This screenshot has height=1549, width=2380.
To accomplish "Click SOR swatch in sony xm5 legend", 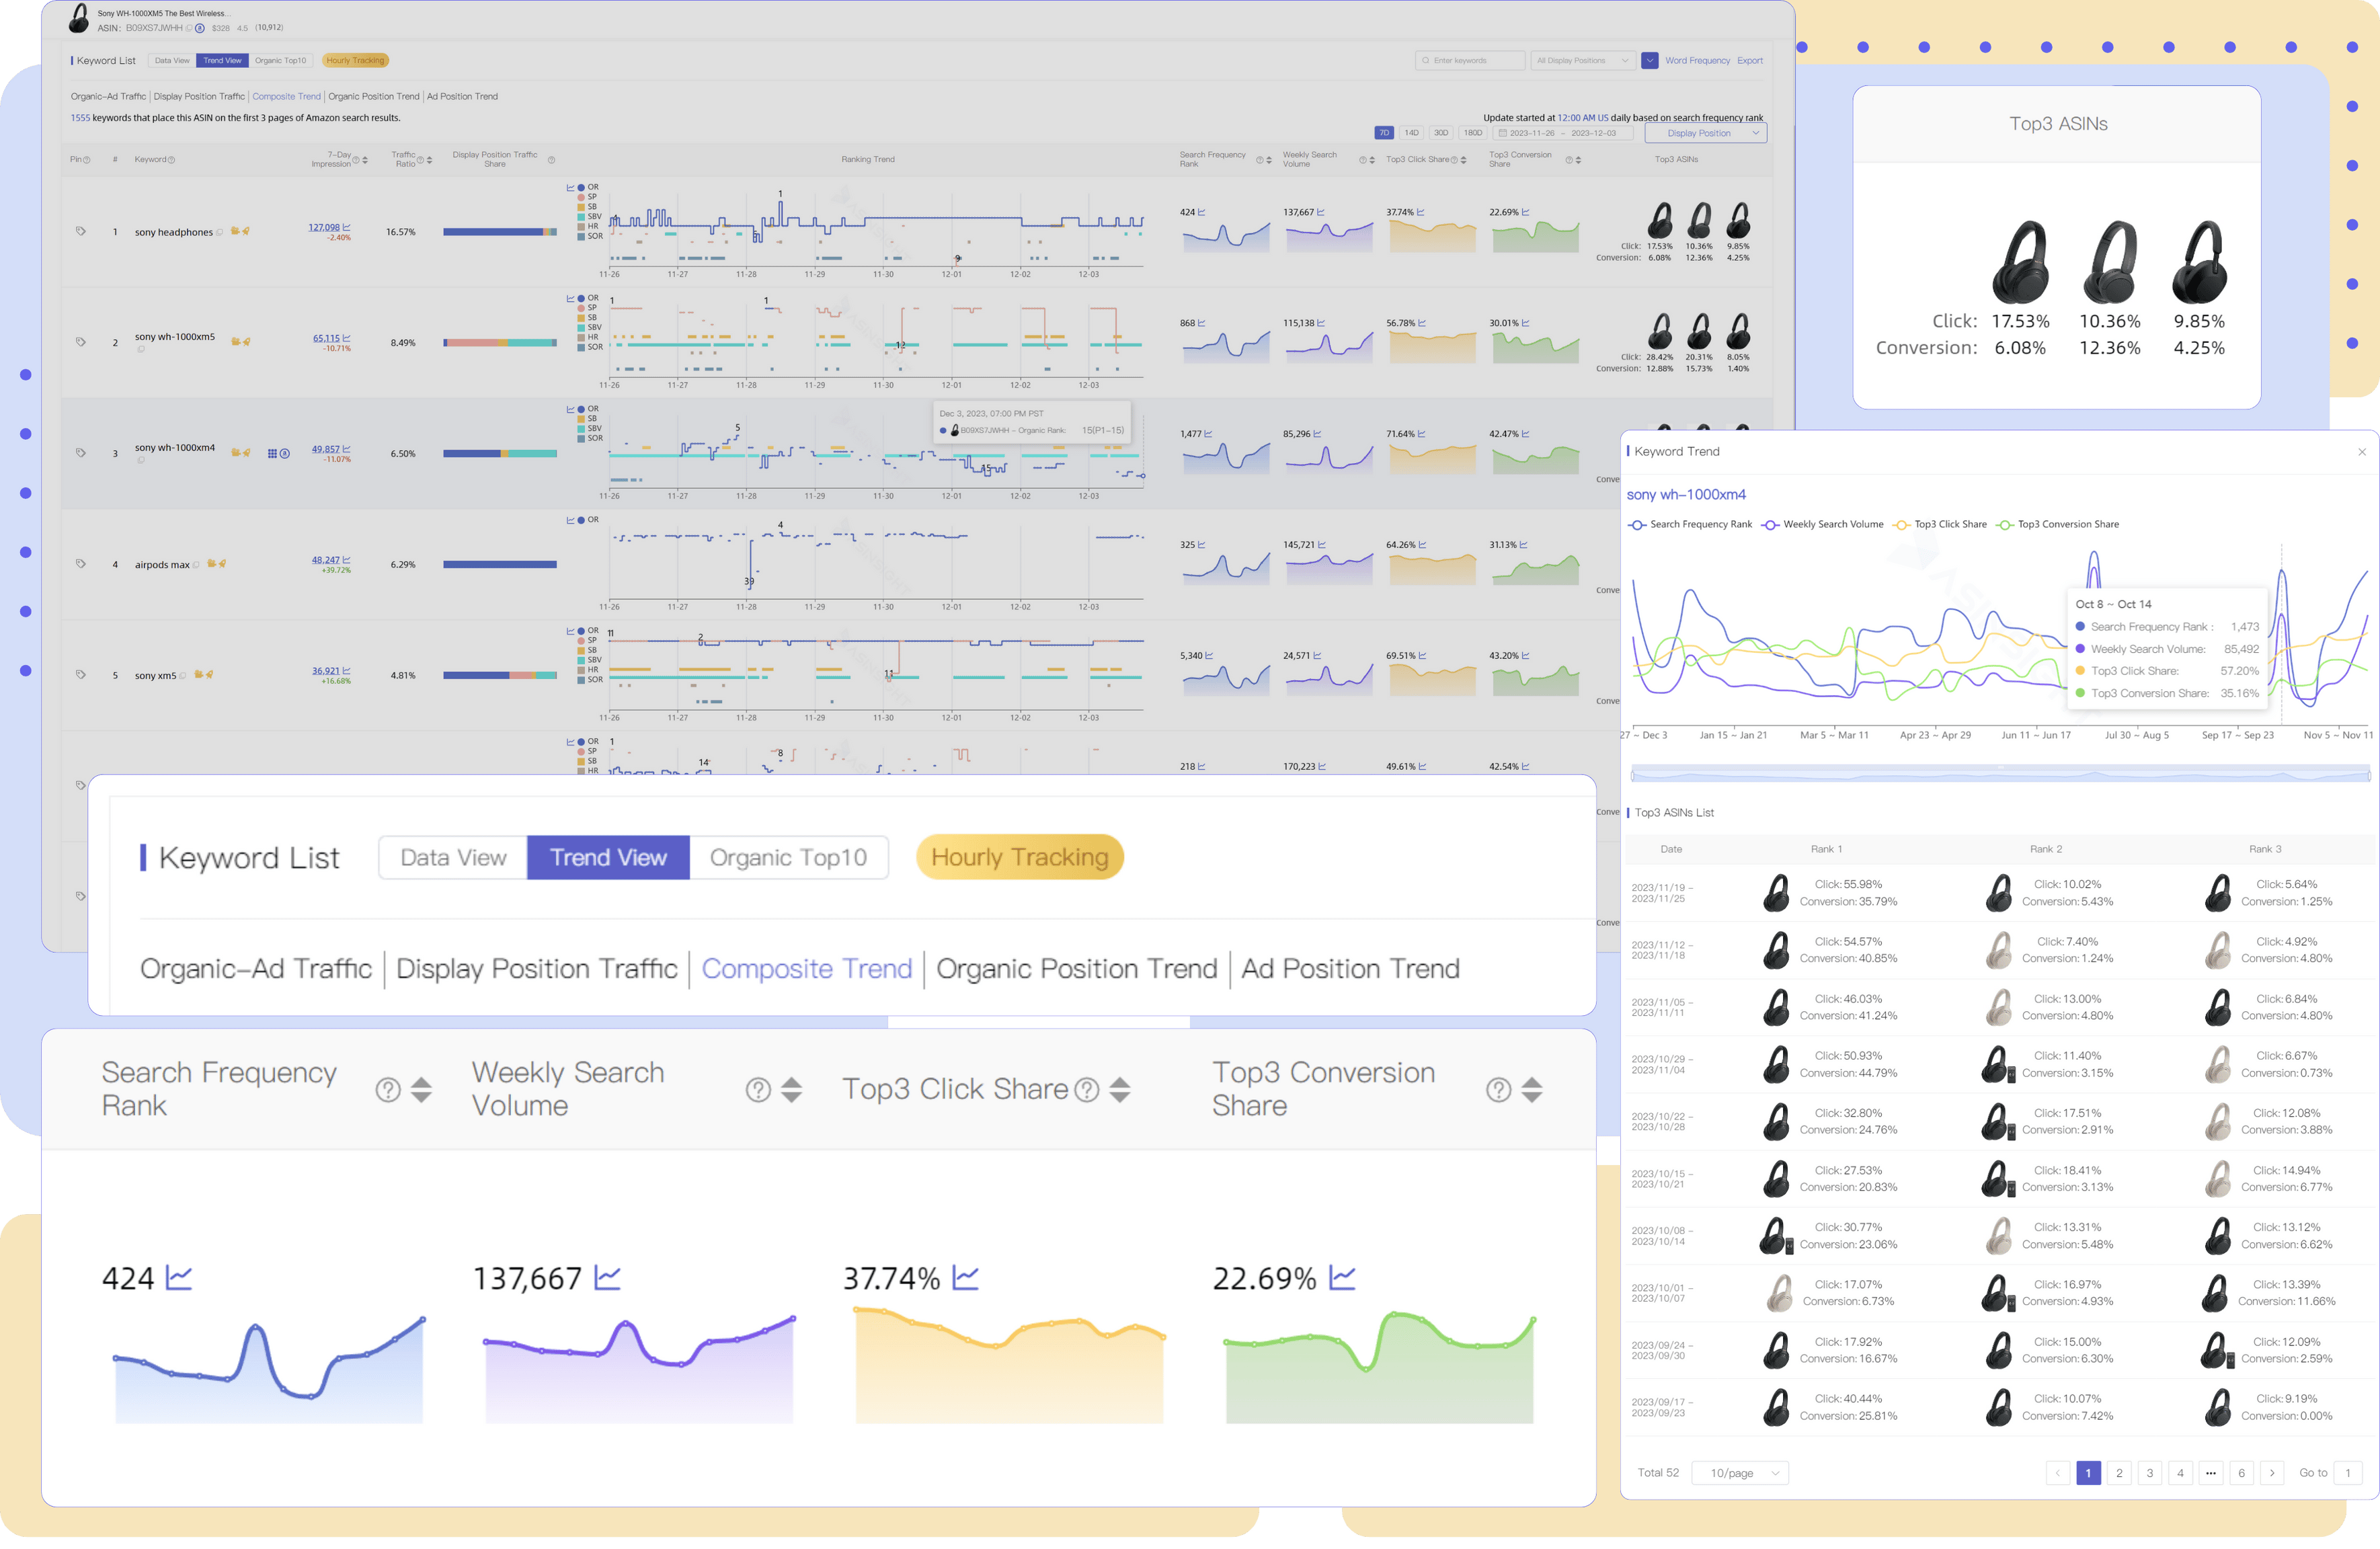I will (581, 680).
